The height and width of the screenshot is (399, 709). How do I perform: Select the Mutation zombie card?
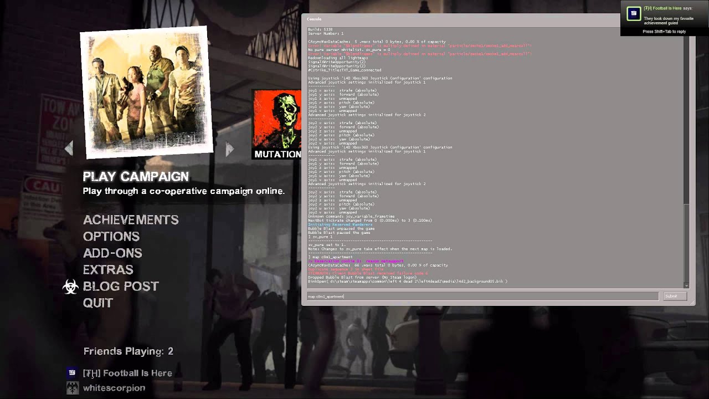(276, 125)
